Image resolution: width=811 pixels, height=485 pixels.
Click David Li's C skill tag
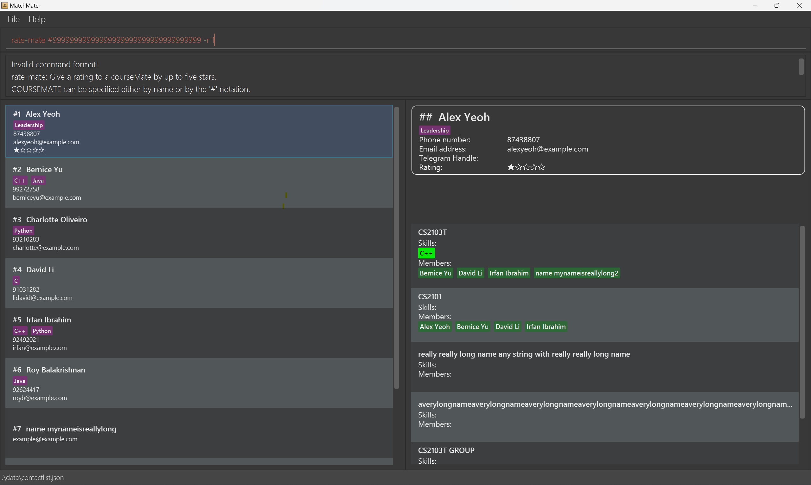[16, 281]
